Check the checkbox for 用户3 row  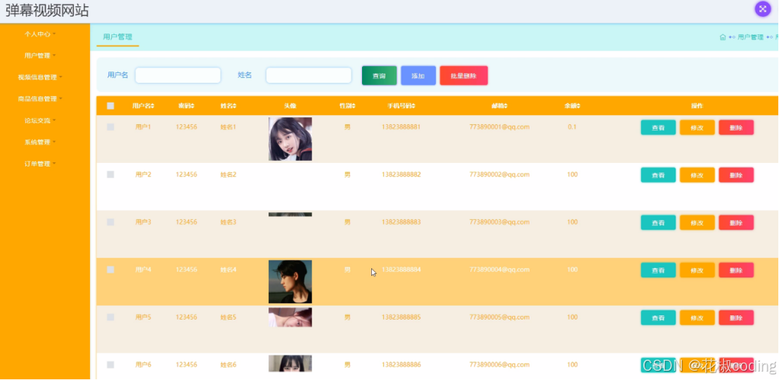click(x=110, y=222)
